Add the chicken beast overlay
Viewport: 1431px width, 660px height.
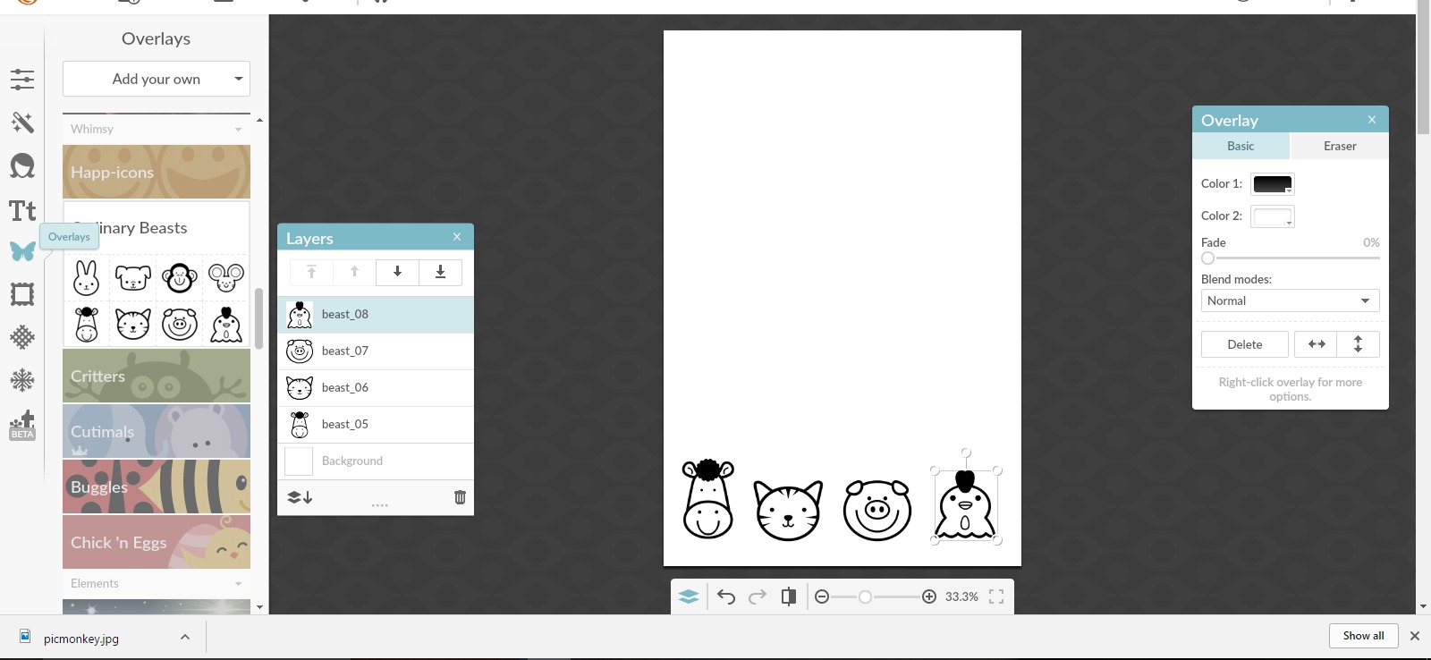[226, 324]
